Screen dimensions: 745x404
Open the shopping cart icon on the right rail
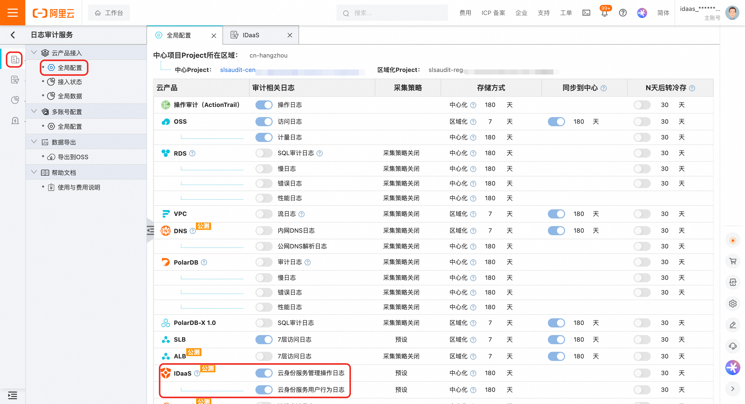pos(733,261)
